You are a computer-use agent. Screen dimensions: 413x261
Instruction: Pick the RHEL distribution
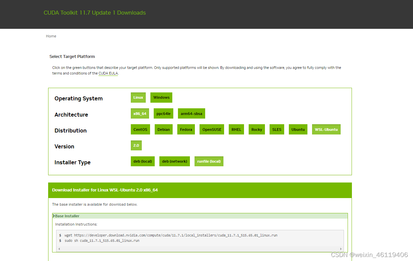(x=236, y=130)
